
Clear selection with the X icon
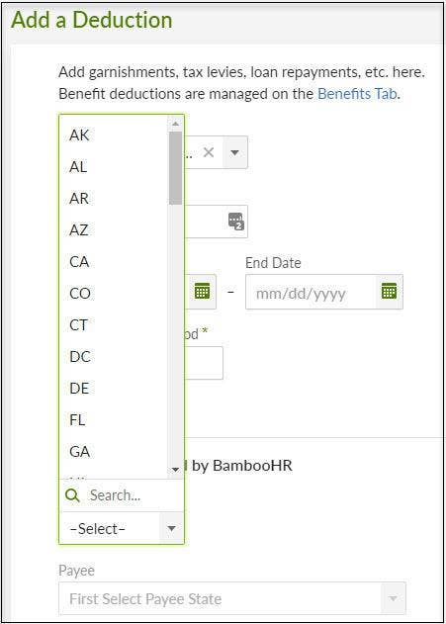click(209, 152)
